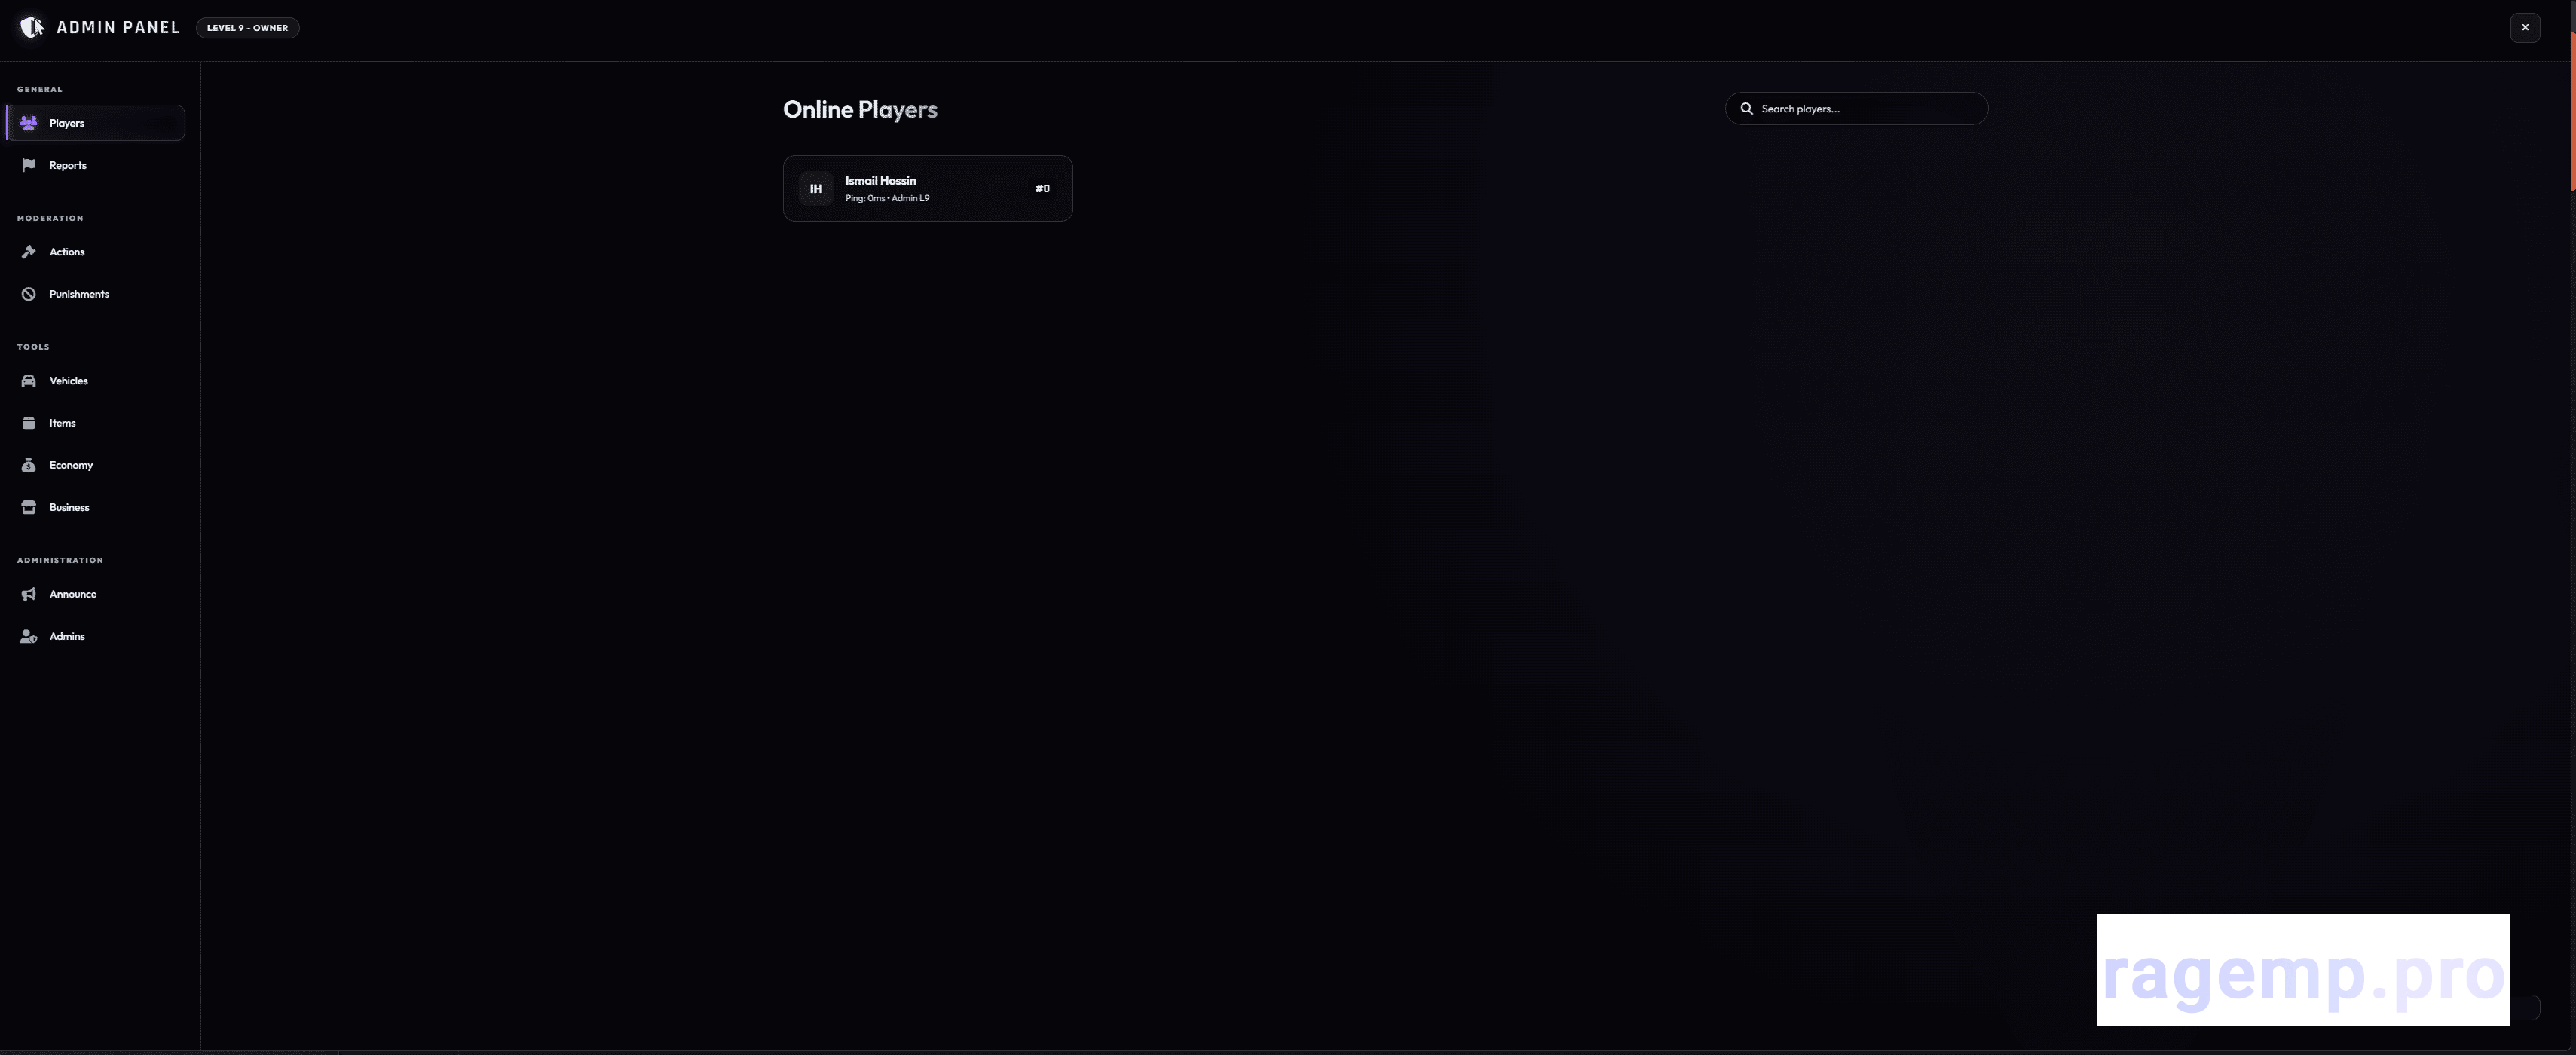The height and width of the screenshot is (1055, 2576).
Task: Close the admin panel with X button
Action: pyautogui.click(x=2525, y=28)
